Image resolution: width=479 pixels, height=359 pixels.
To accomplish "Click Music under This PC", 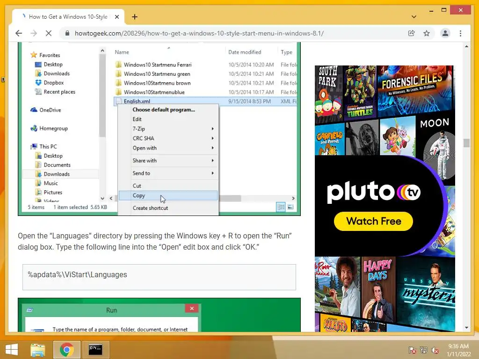I will [46, 183].
